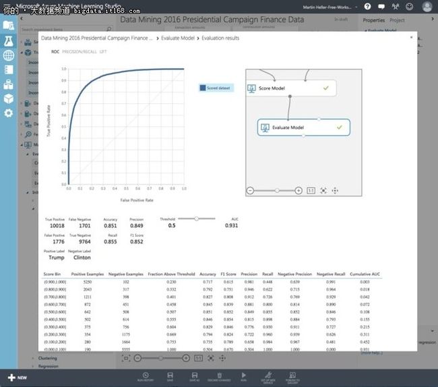The width and height of the screenshot is (438, 387).
Task: Click the AUC value 0.931
Action: (x=232, y=225)
